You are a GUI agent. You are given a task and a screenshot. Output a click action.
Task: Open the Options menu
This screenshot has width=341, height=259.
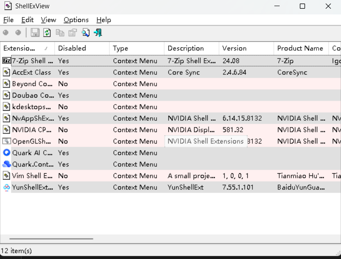(x=76, y=20)
